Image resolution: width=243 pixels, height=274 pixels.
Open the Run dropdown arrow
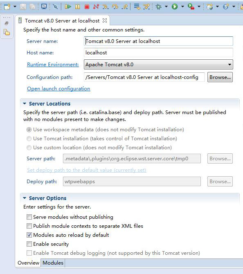coord(182,7)
